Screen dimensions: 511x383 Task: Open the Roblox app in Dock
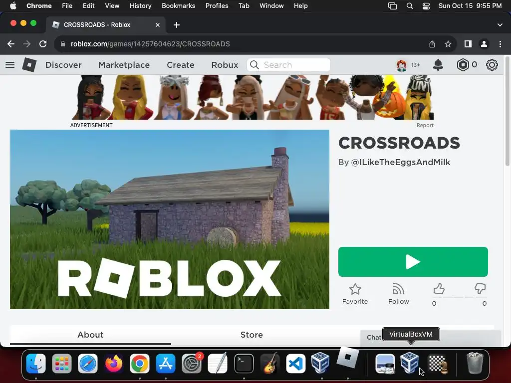coord(347,358)
